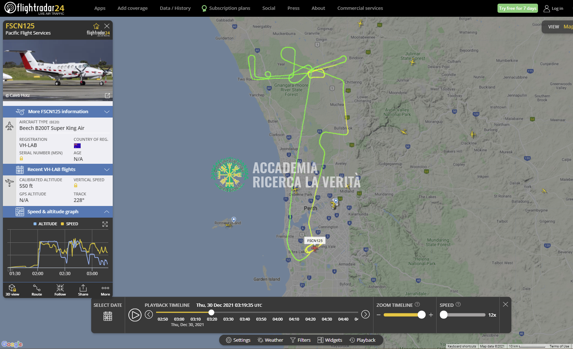Image resolution: width=573 pixels, height=349 pixels.
Task: Click the Route icon in flight panel
Action: pyautogui.click(x=37, y=290)
